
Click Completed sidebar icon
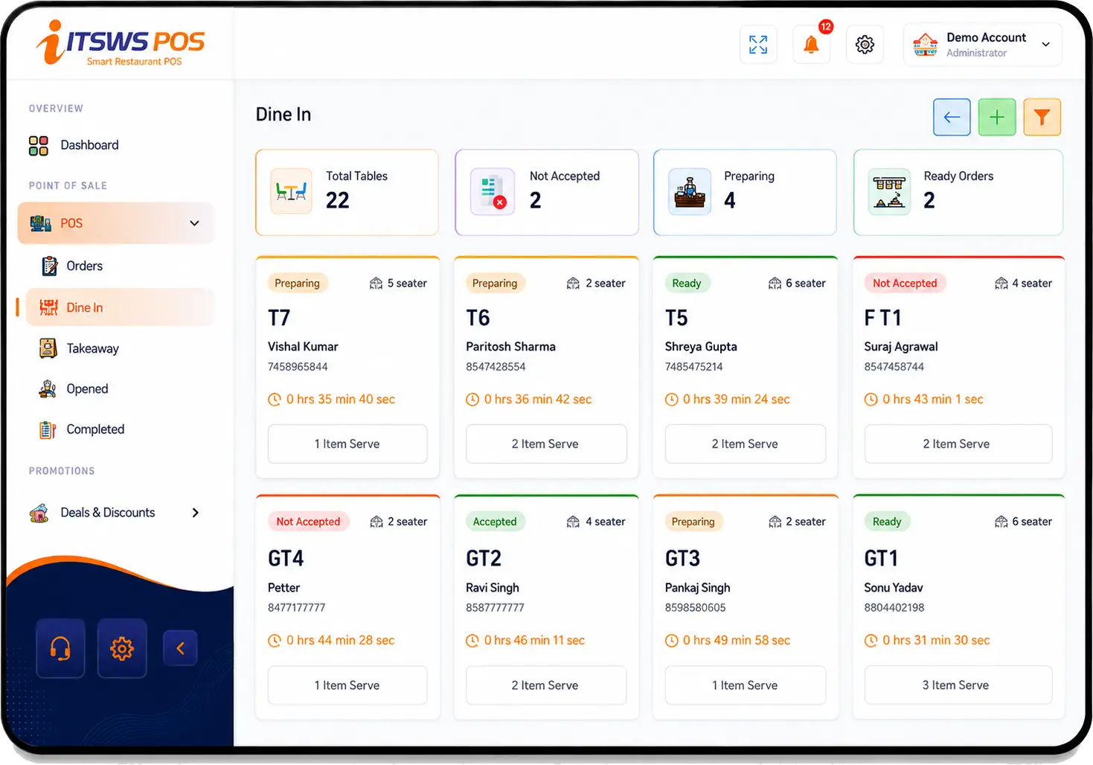coord(48,429)
